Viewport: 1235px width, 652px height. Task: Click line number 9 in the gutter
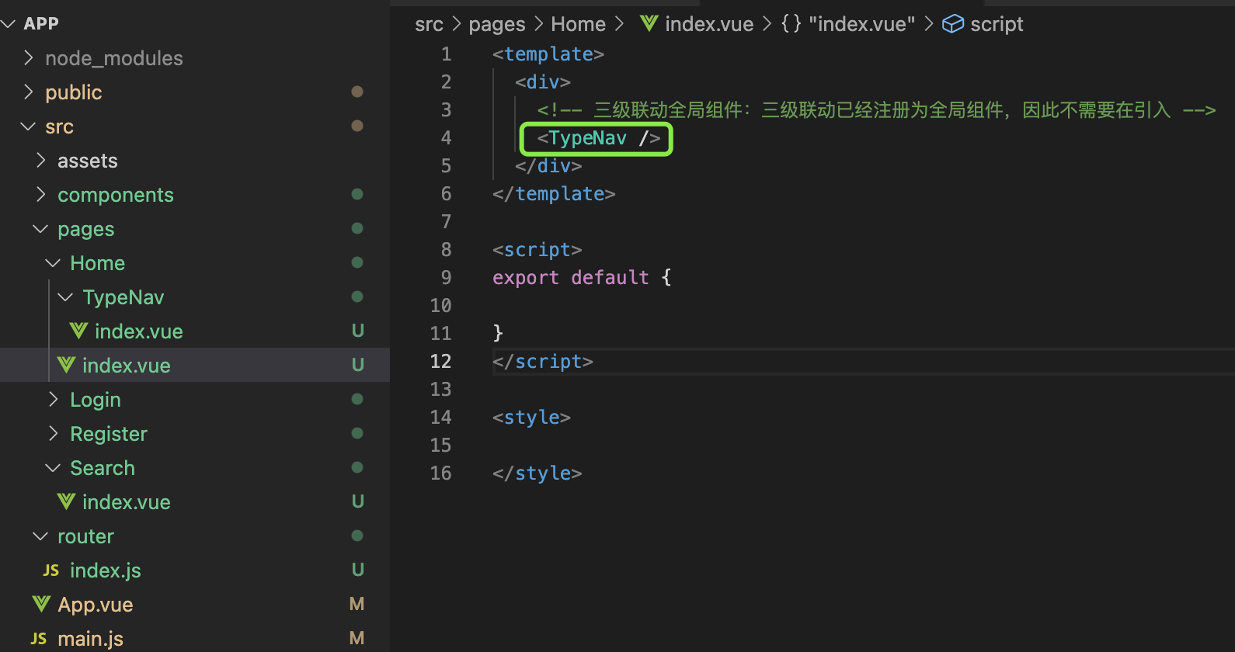pos(446,278)
